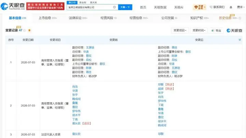Open 天眼AI in the top nav
This screenshot has width=246, height=138.
click(x=179, y=7)
